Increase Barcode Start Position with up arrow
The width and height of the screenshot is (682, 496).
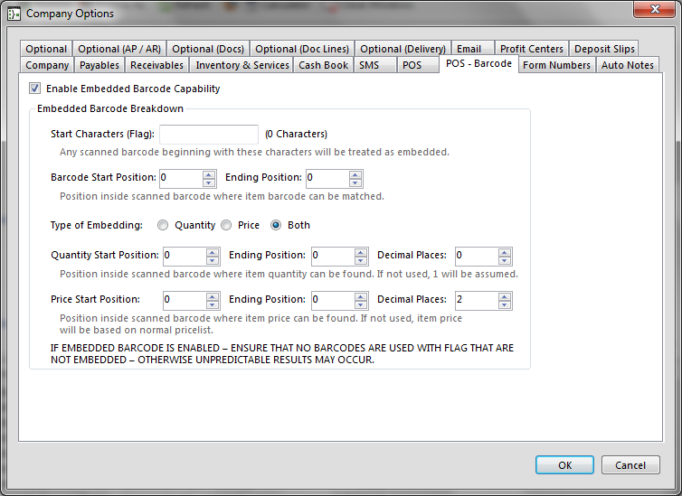(x=209, y=174)
